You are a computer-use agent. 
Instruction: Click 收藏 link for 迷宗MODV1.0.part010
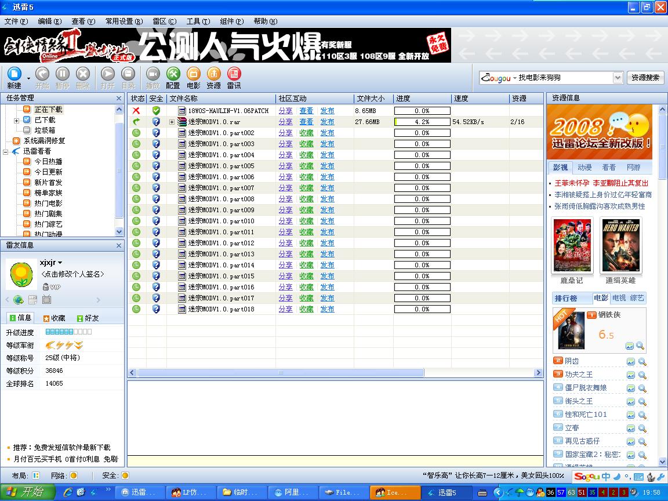point(306,221)
